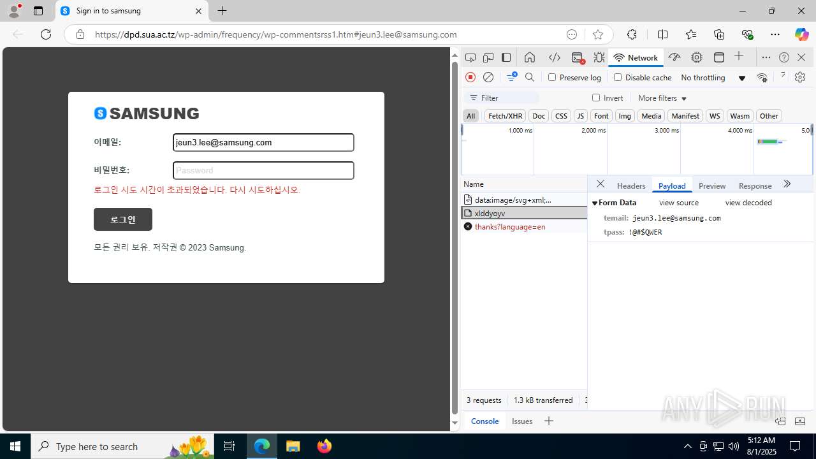Stop recording the network log
816x459 pixels.
point(470,77)
